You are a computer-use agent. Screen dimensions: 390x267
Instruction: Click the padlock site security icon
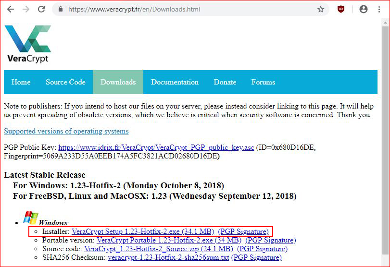click(x=61, y=9)
